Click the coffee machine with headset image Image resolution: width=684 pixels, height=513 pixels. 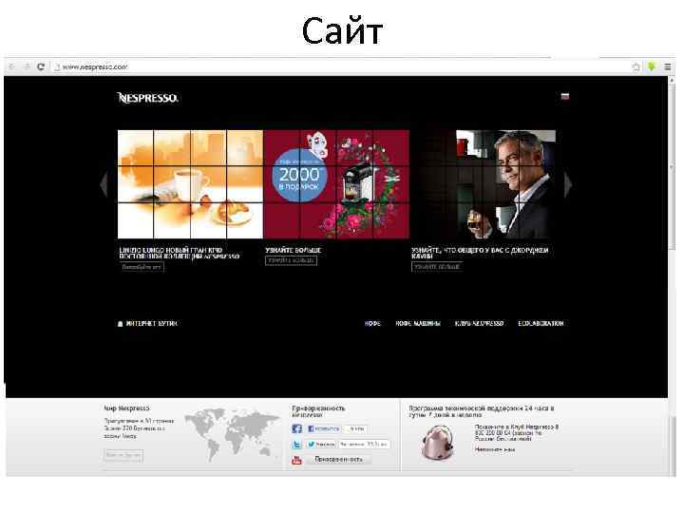pyautogui.click(x=438, y=443)
